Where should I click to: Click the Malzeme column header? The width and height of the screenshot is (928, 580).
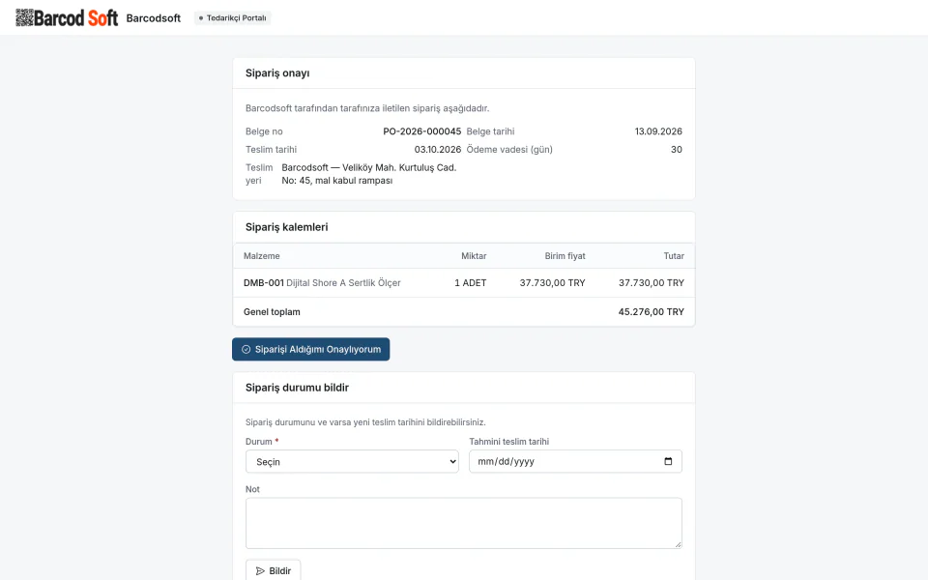click(262, 256)
